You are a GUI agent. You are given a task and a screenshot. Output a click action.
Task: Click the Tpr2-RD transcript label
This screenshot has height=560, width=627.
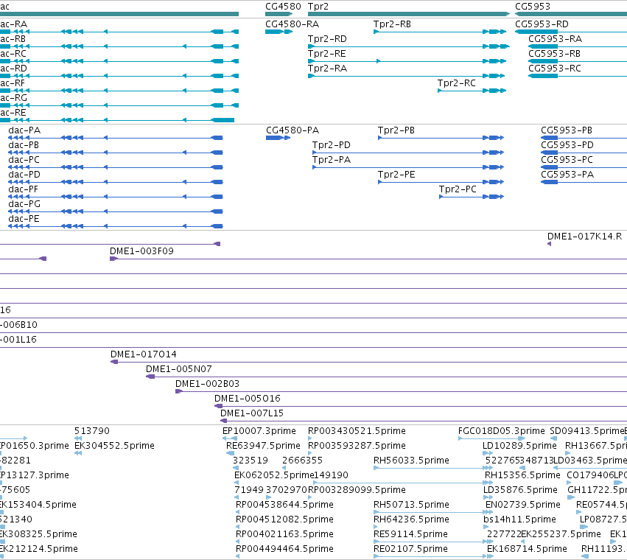(x=327, y=39)
